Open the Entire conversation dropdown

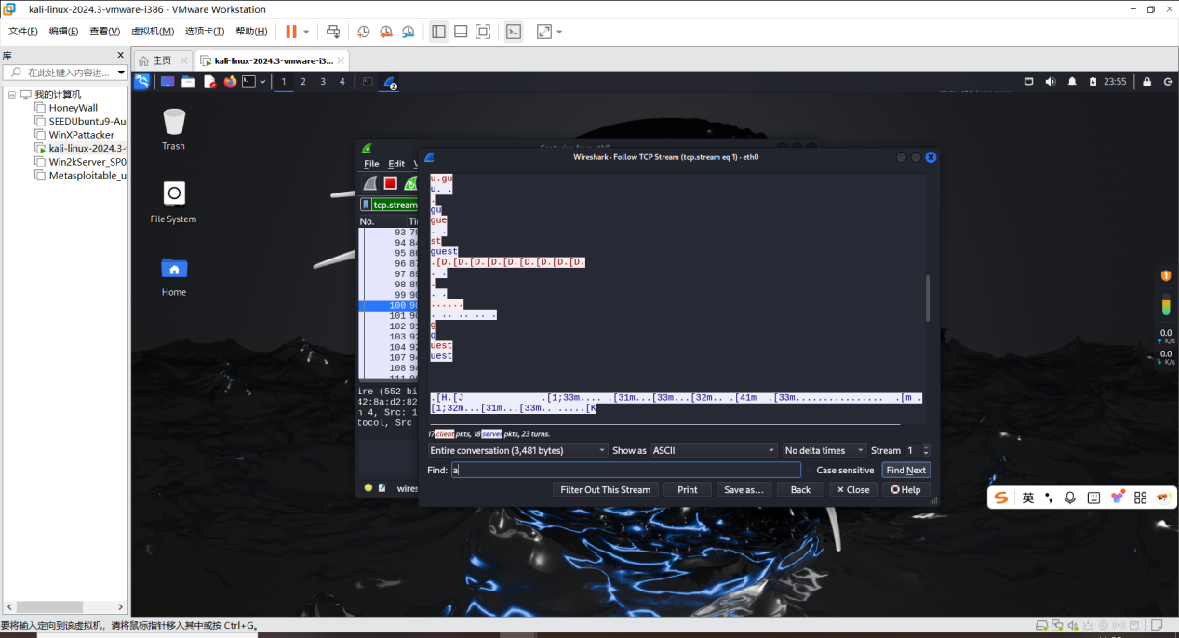(516, 450)
